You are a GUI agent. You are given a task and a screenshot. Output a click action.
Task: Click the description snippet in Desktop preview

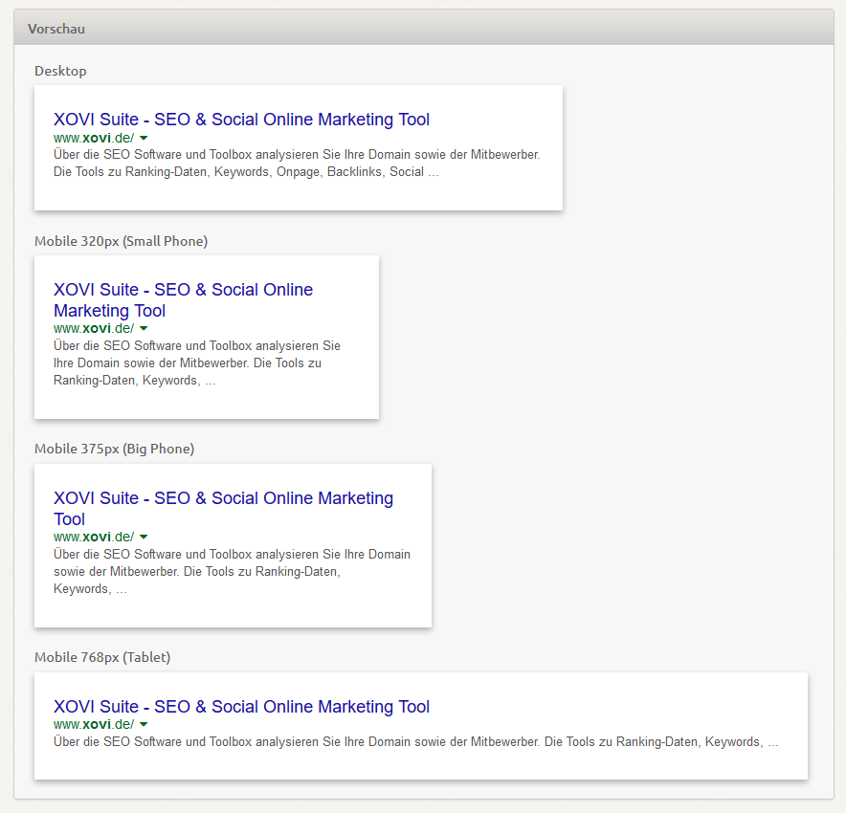297,164
